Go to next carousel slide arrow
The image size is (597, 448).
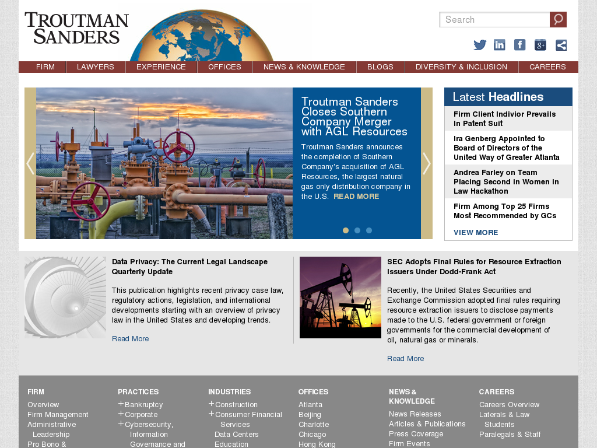427,163
